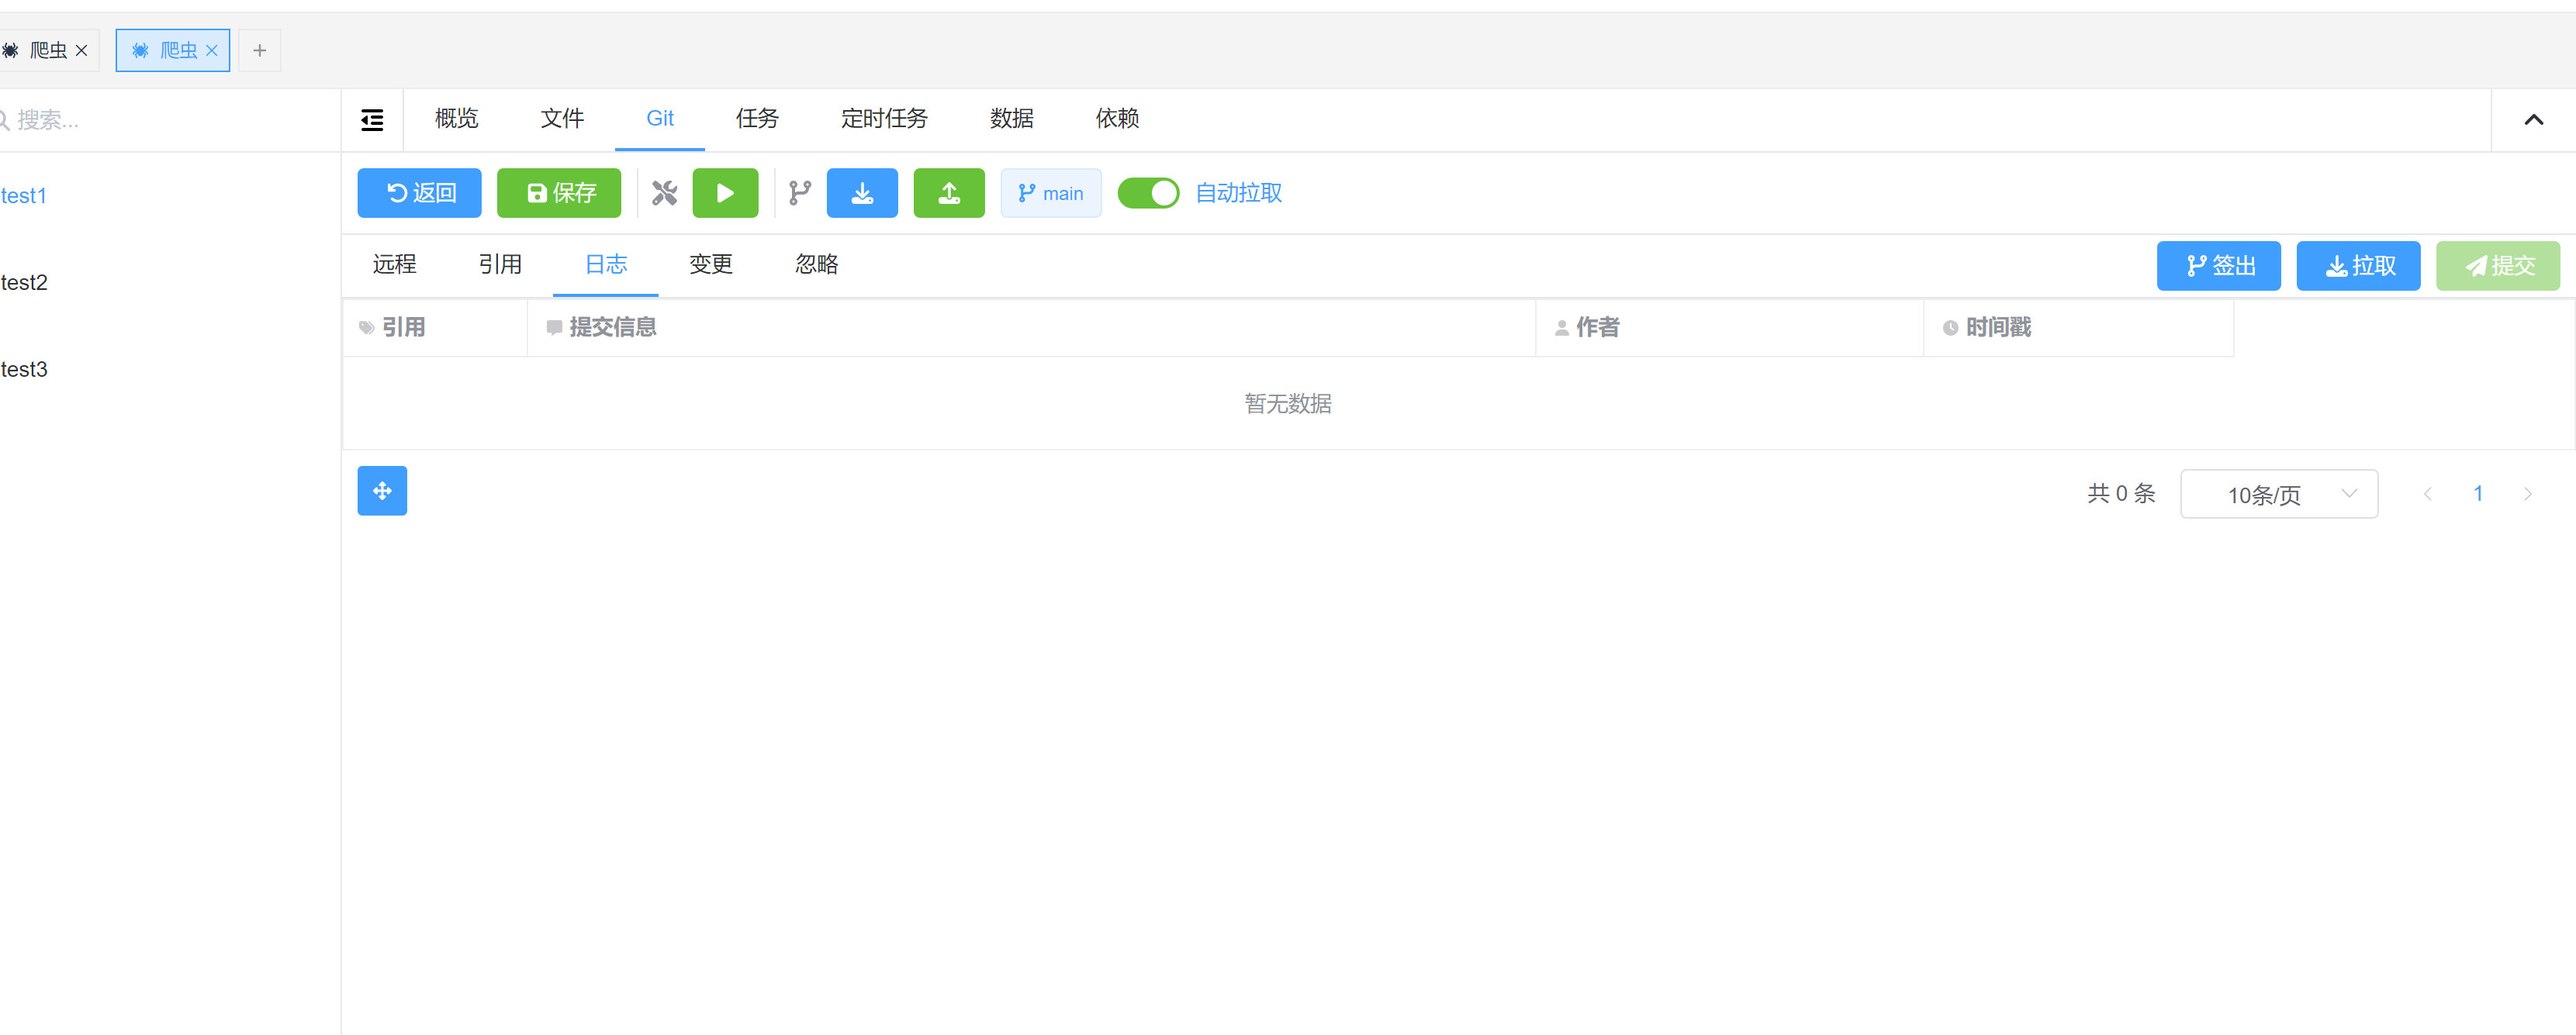Push code using the green upload icon
2576x1035 pixels.
point(948,193)
